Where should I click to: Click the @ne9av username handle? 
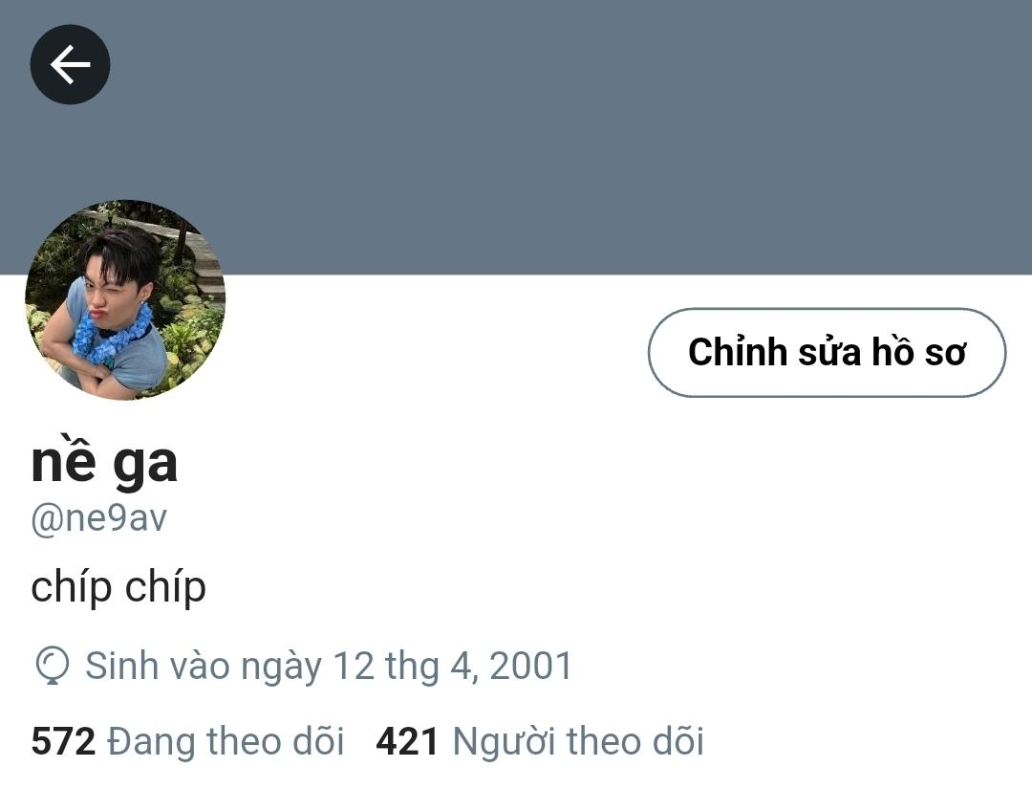98,518
